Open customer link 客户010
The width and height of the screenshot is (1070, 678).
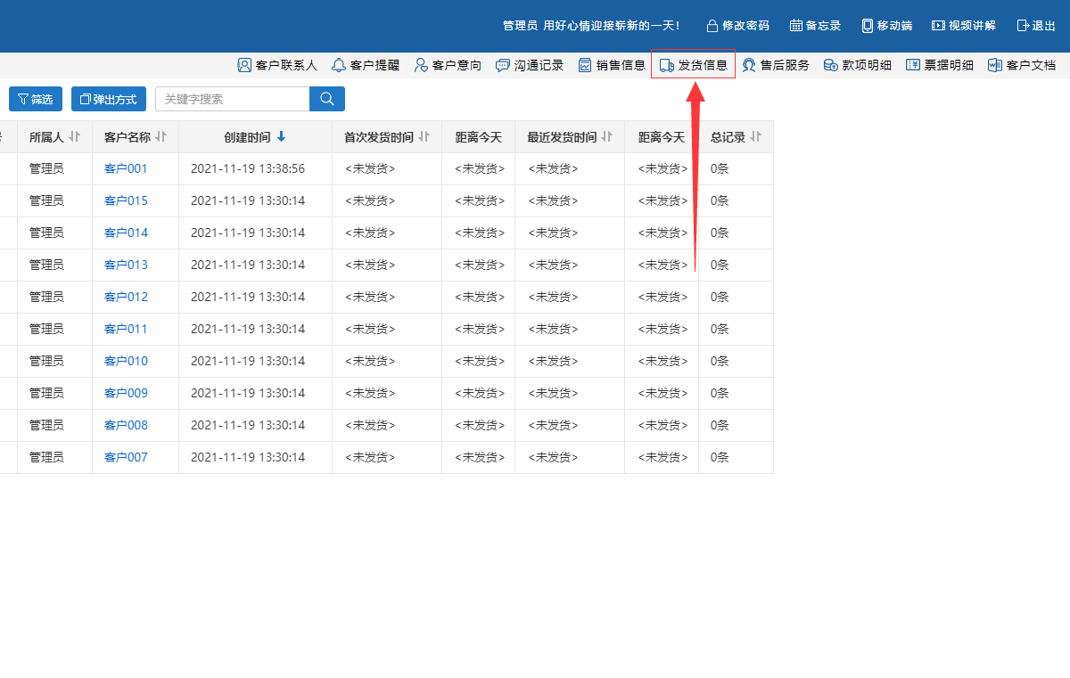click(x=126, y=361)
